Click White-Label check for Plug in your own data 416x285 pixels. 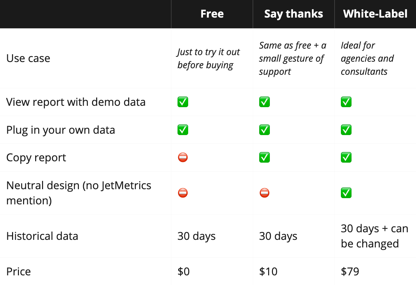point(346,130)
